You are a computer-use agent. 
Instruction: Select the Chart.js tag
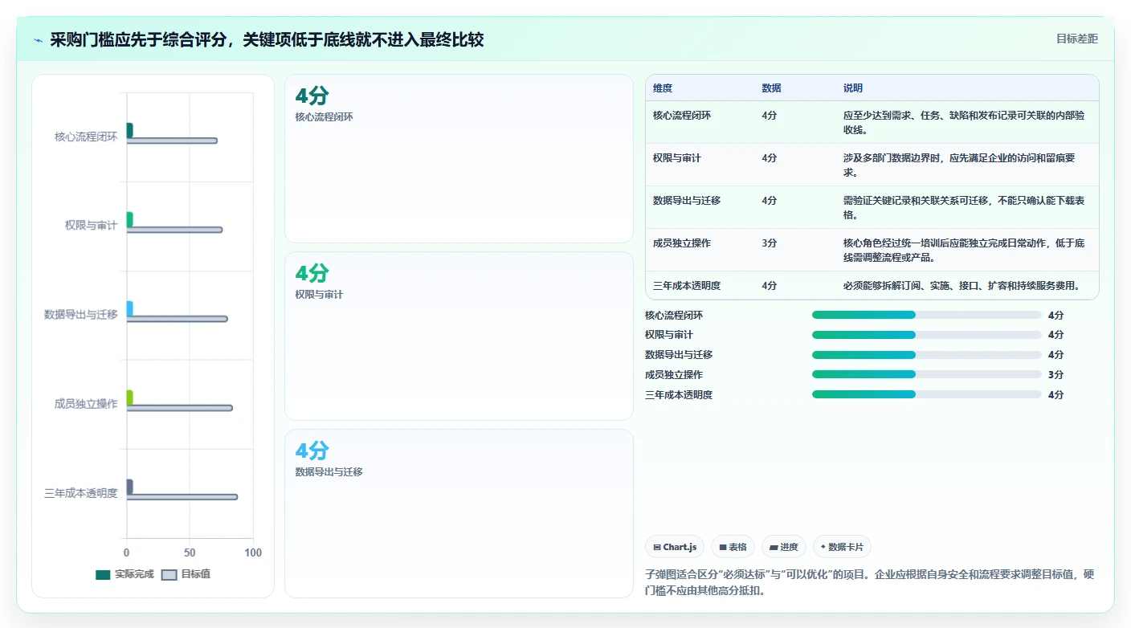675,547
